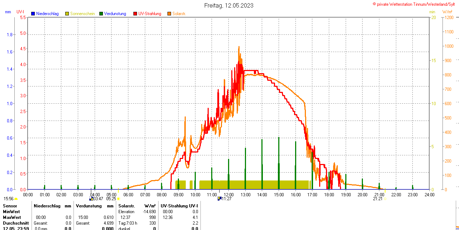Click the 12:00 mark on the time axis

(229, 194)
